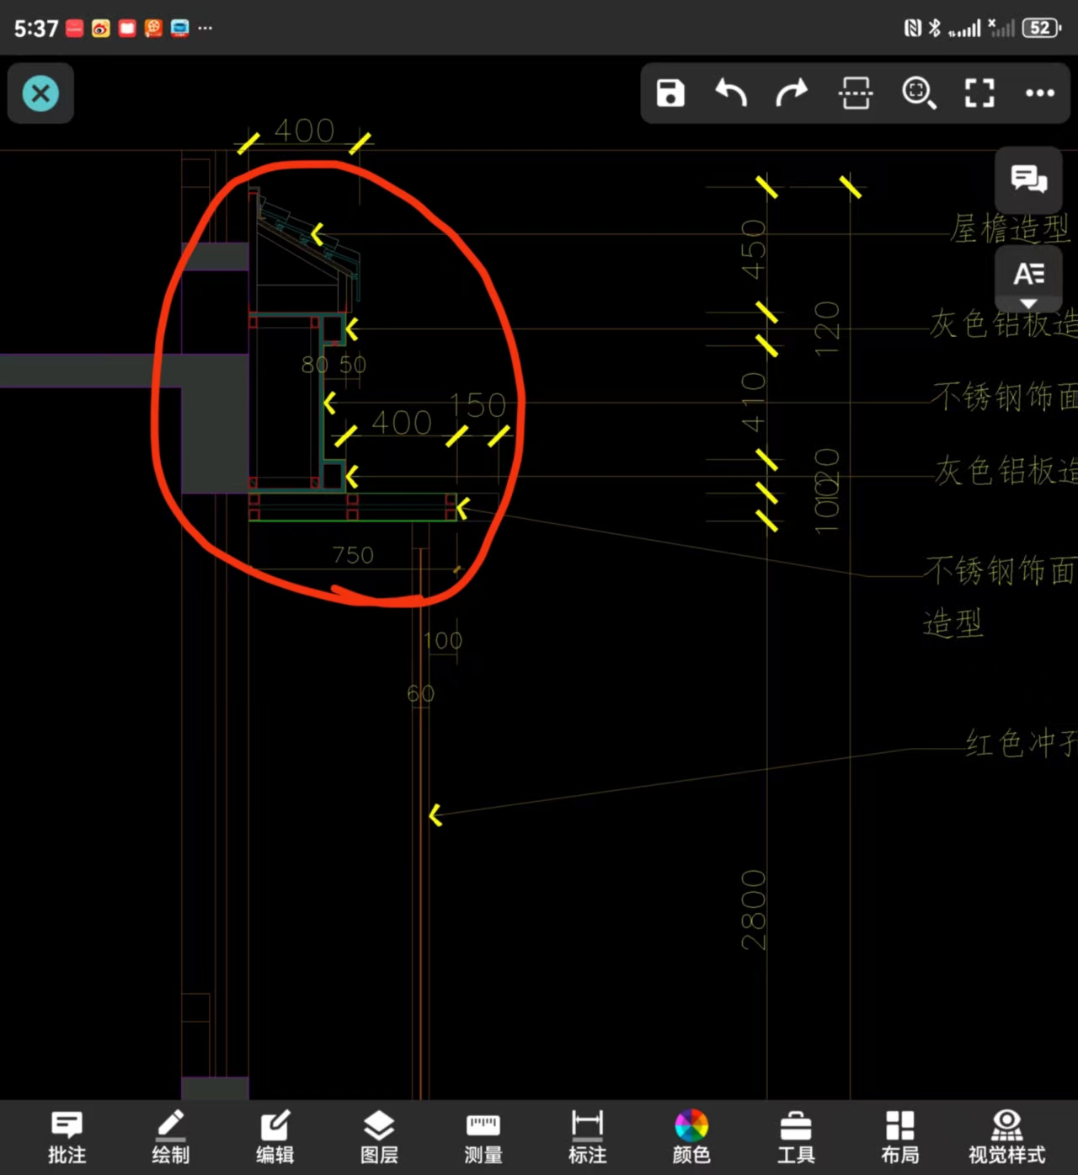Tap the save (floppy disk) icon
Screen dimensions: 1078x1175
tap(670, 93)
